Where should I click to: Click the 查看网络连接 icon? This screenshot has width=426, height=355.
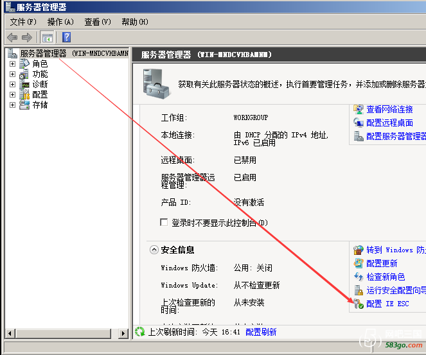tap(359, 109)
